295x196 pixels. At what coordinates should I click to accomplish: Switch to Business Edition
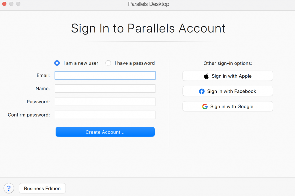(x=42, y=189)
